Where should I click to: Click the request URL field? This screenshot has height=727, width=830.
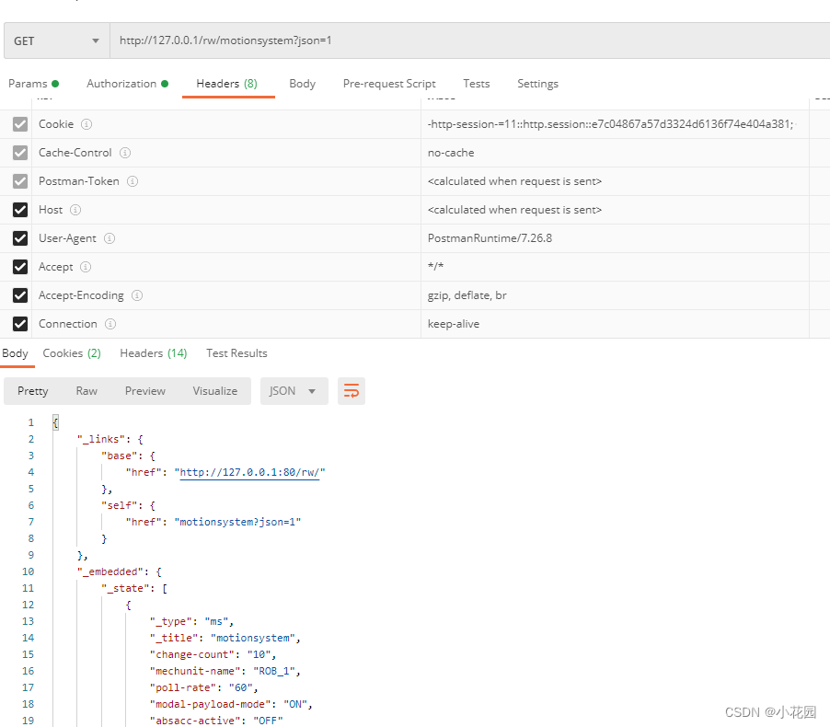pyautogui.click(x=470, y=40)
